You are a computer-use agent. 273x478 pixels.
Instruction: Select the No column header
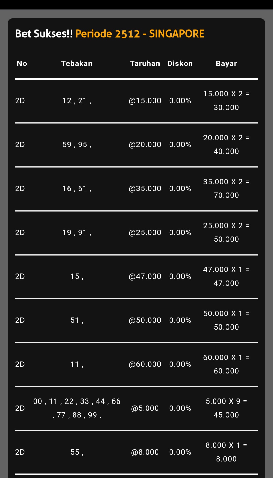point(22,64)
